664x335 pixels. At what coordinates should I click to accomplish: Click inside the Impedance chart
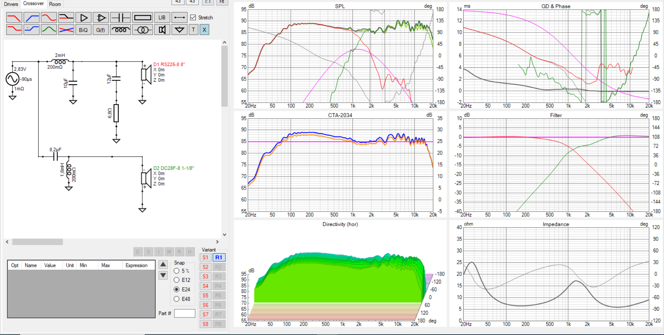(x=556, y=274)
